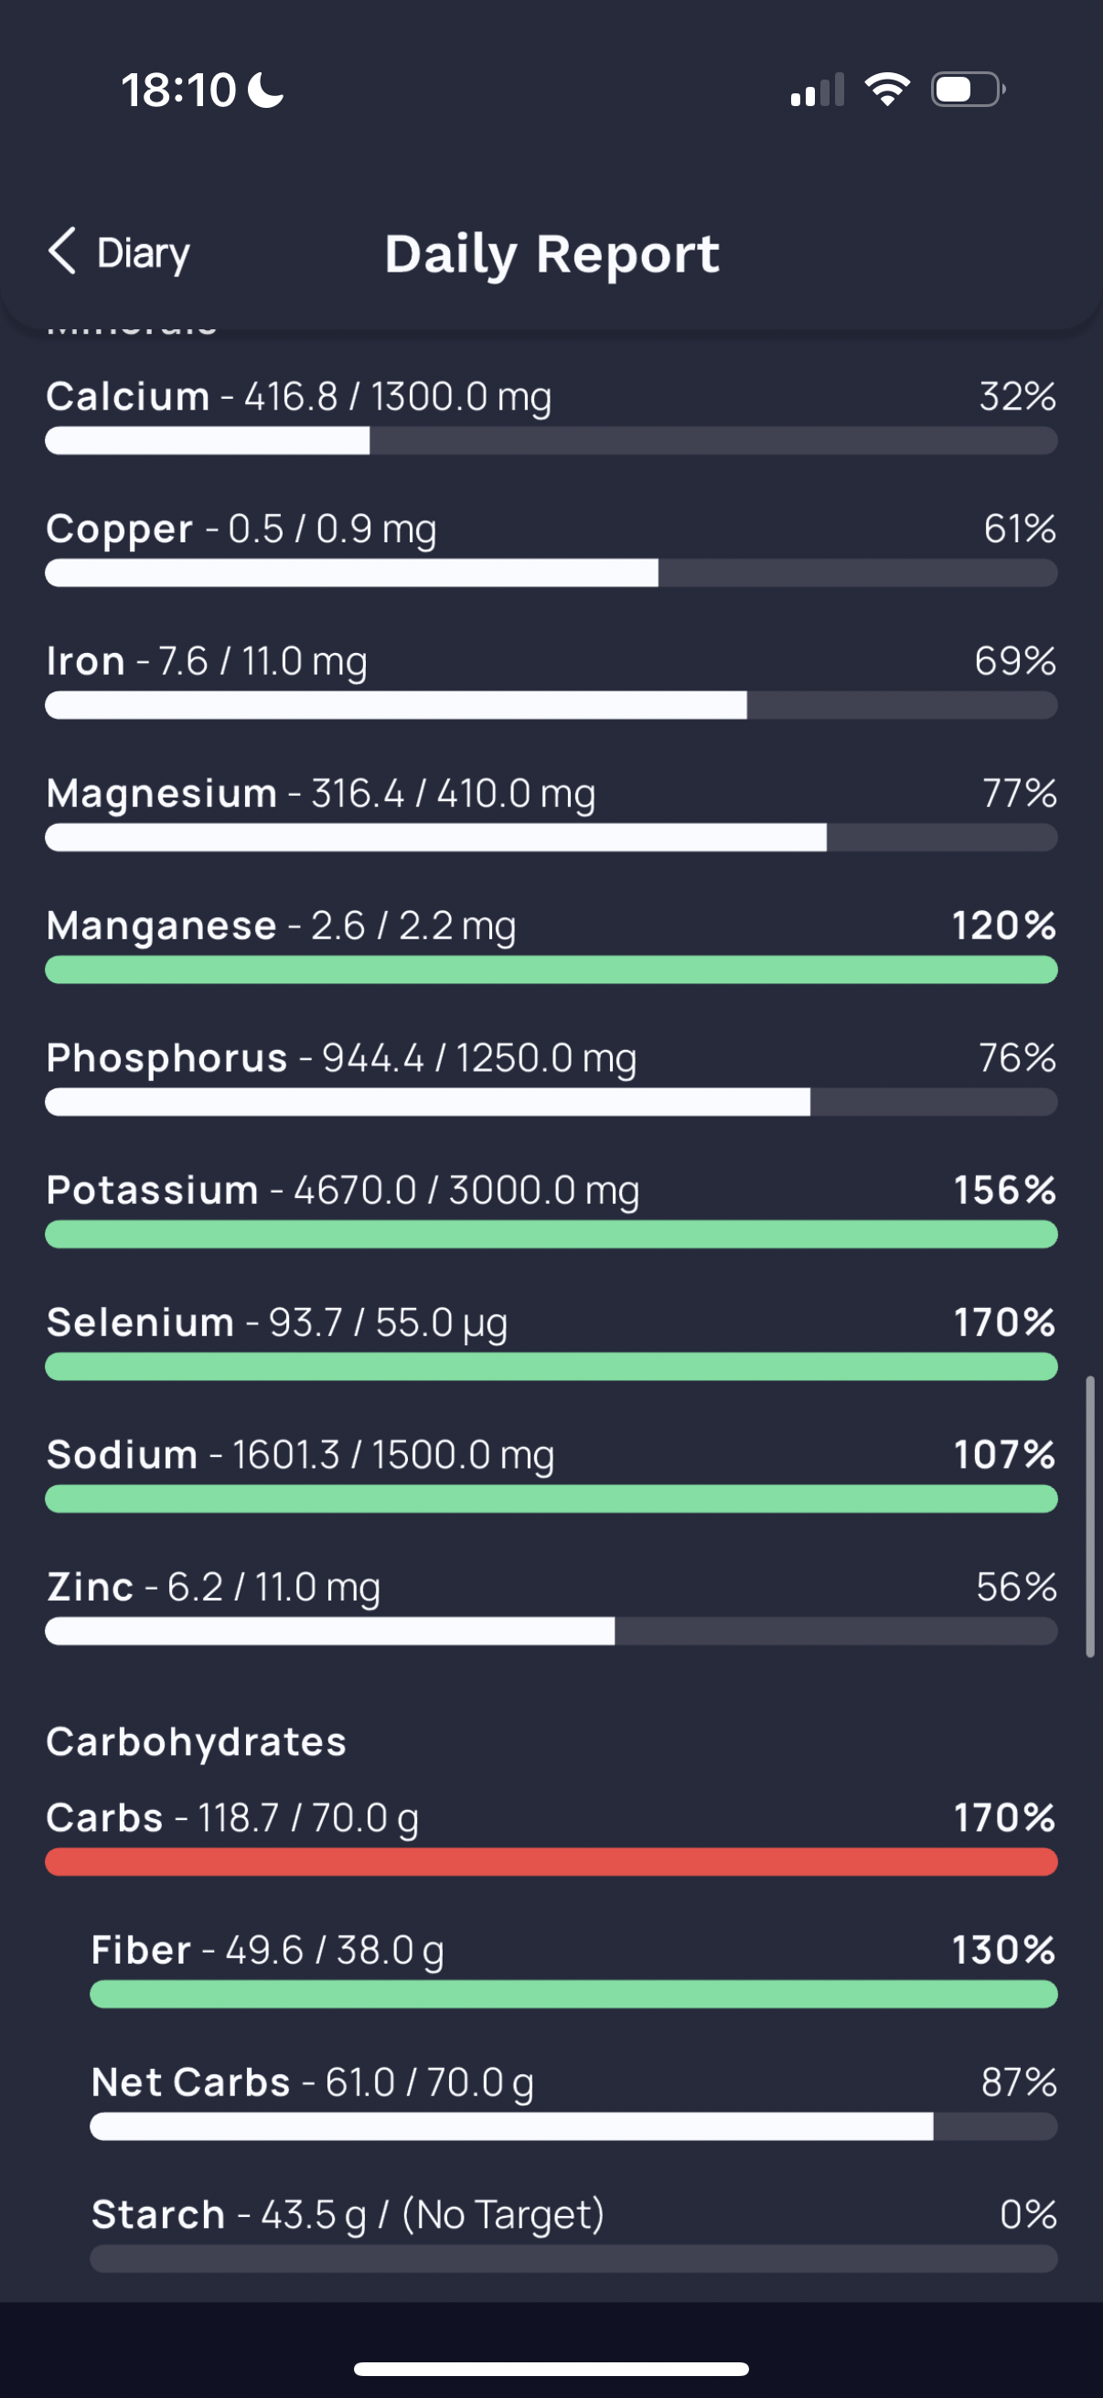Select the Copper 61% progress bar
The image size is (1103, 2398).
551,573
